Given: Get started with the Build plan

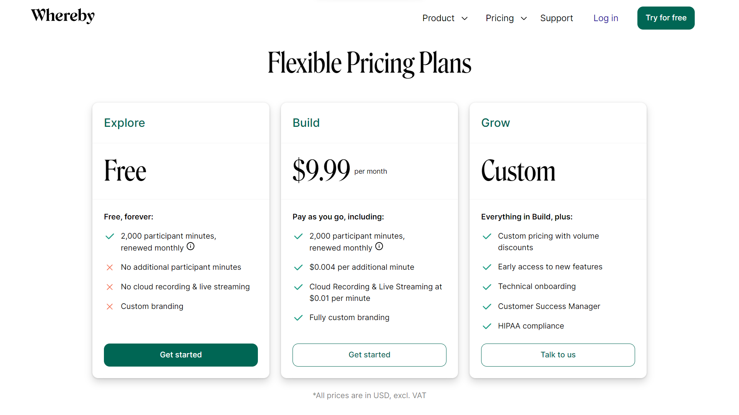Looking at the screenshot, I should (369, 355).
